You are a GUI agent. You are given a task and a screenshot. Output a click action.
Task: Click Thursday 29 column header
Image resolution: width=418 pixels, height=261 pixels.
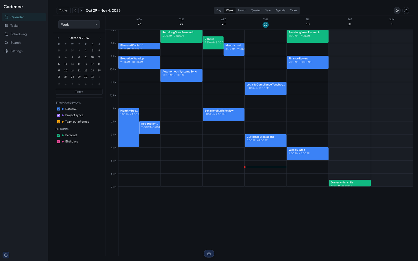coord(266,23)
